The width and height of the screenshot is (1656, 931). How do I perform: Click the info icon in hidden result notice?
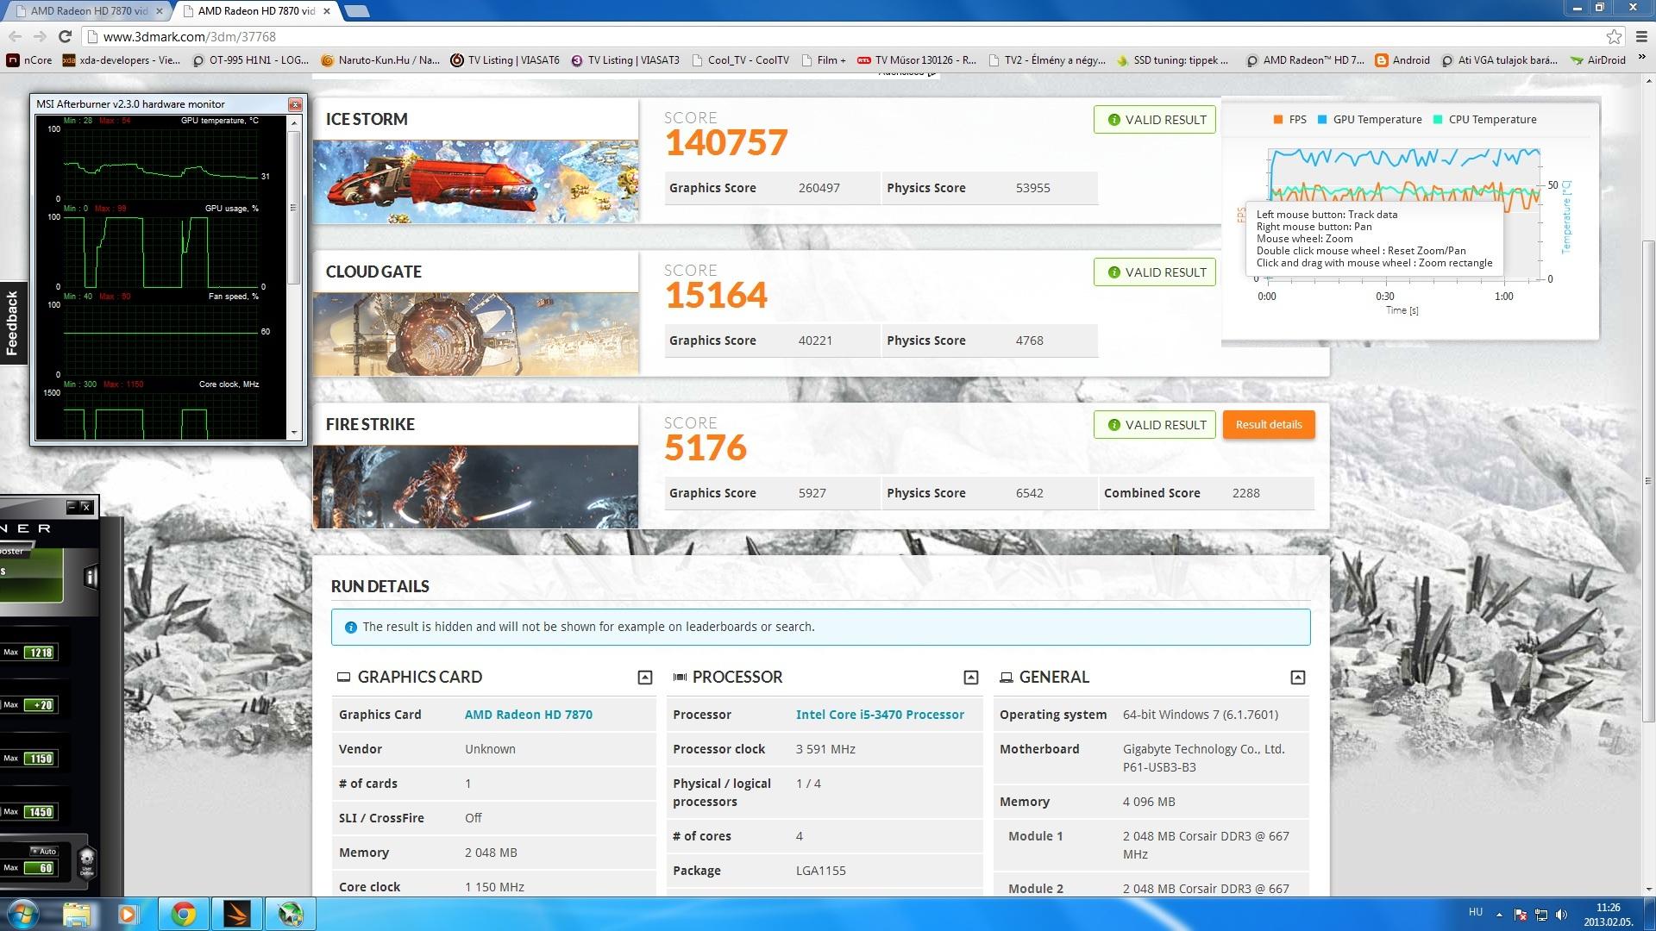pyautogui.click(x=350, y=628)
